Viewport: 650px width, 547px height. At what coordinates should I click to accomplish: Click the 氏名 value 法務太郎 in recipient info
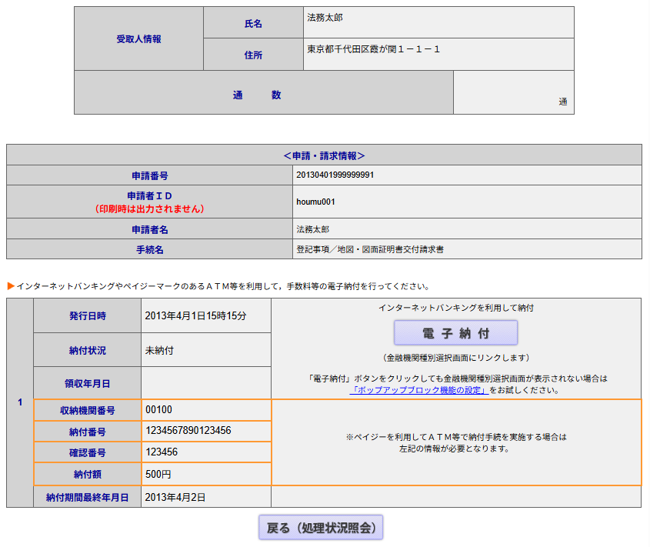coord(325,17)
